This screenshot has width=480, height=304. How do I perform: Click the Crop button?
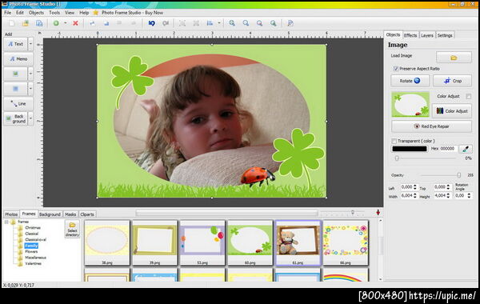452,81
